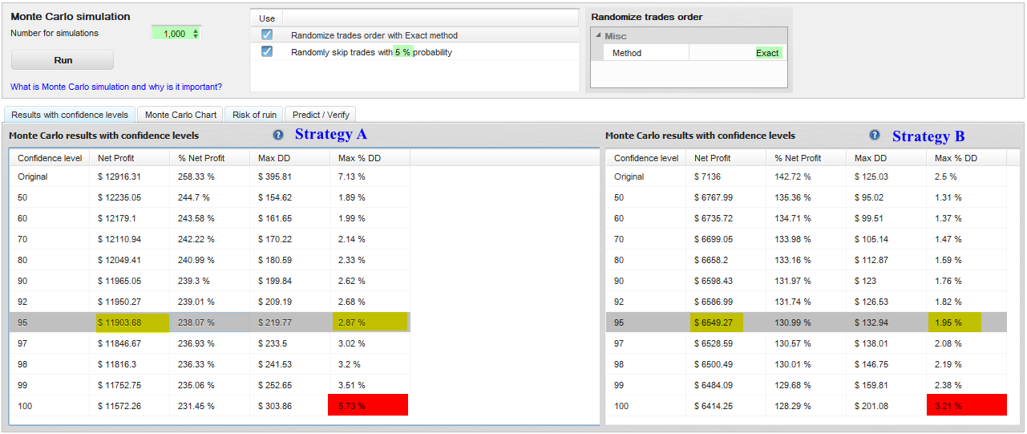The height and width of the screenshot is (434, 1027).
Task: Open the What is Monte Carlo simulation link
Action: click(116, 87)
